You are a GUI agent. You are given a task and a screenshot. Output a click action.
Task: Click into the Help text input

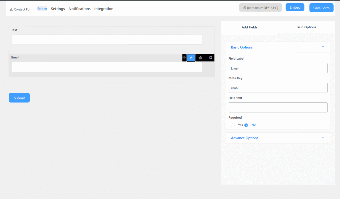(278, 107)
